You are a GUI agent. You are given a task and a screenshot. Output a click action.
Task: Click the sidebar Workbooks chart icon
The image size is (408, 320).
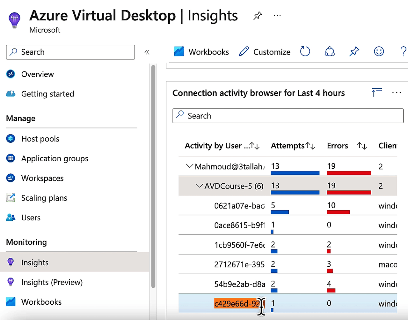pyautogui.click(x=11, y=302)
